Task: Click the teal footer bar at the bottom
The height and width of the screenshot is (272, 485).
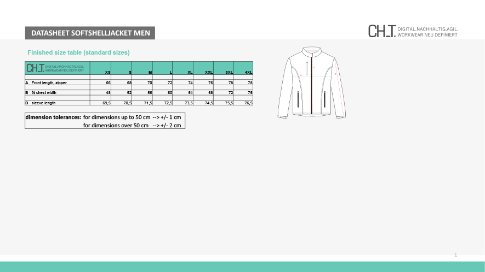Action: tap(242, 267)
